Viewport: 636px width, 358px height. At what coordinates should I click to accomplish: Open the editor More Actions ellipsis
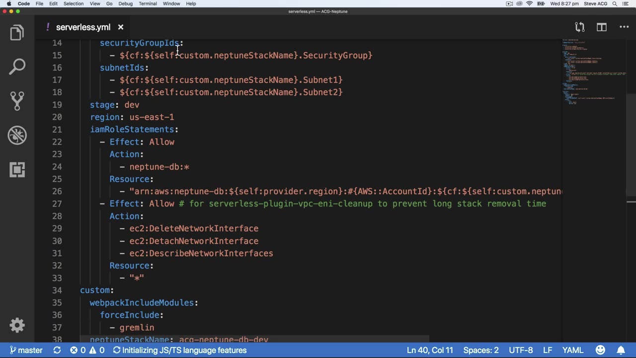tap(624, 27)
